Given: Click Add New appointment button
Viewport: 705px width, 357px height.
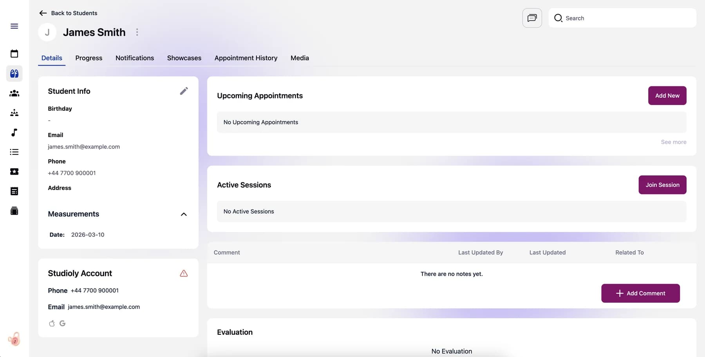Looking at the screenshot, I should click(x=667, y=96).
